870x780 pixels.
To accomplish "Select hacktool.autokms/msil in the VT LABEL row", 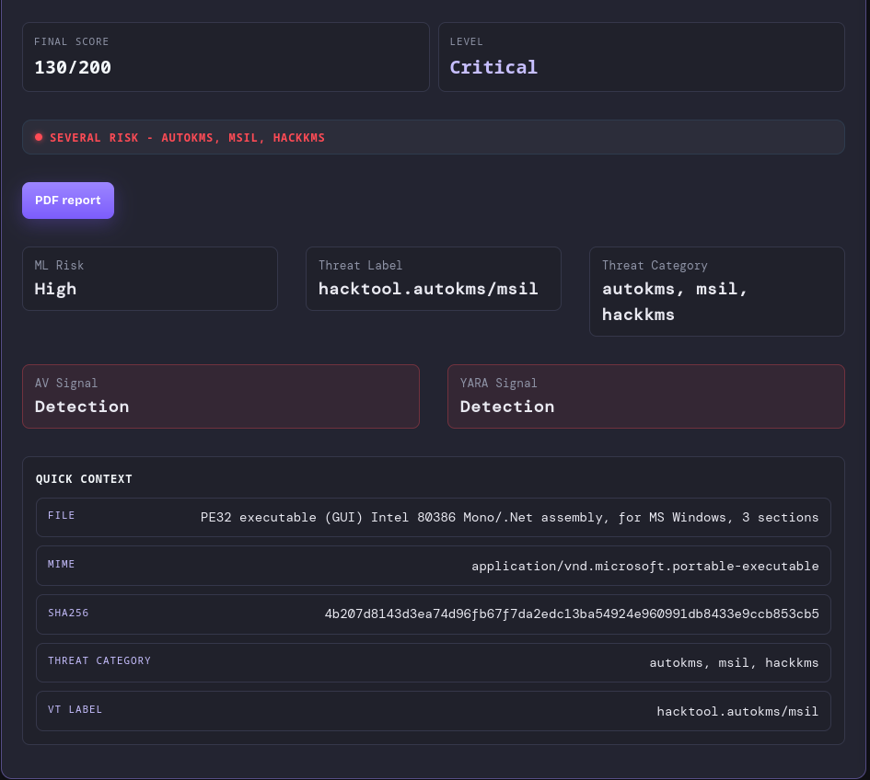I will pos(738,711).
